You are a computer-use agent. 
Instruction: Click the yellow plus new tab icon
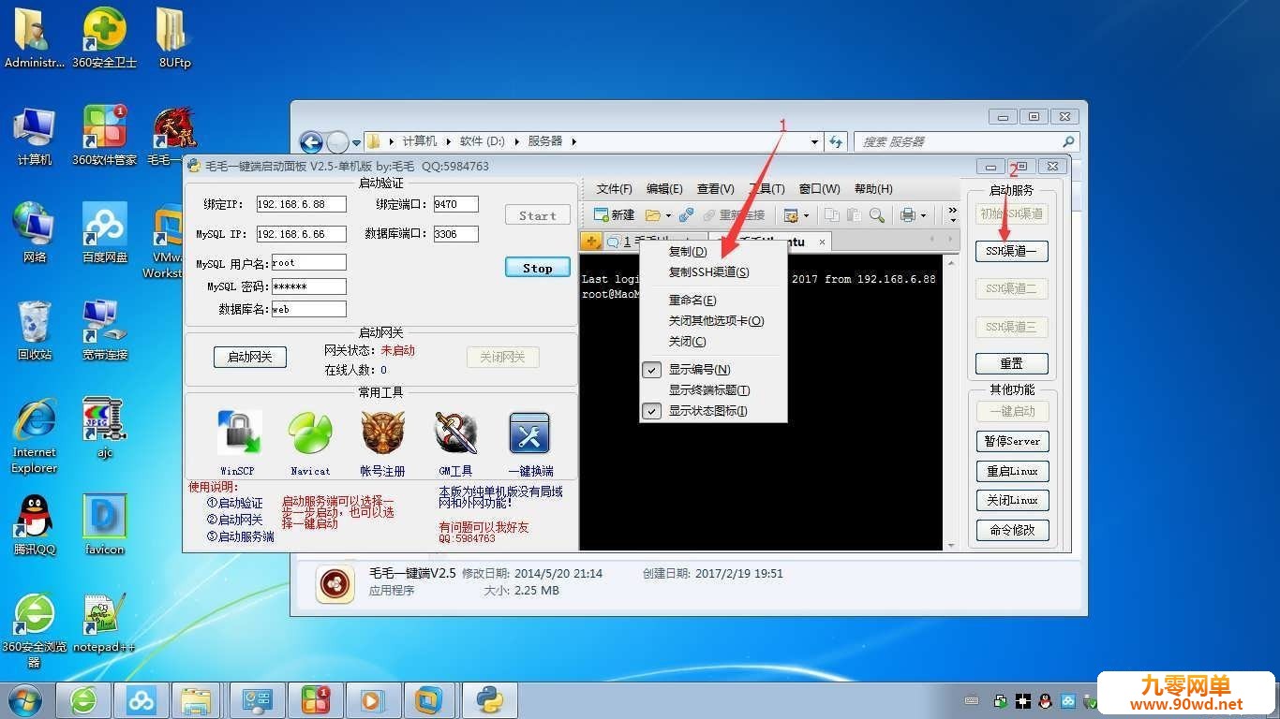coord(591,242)
